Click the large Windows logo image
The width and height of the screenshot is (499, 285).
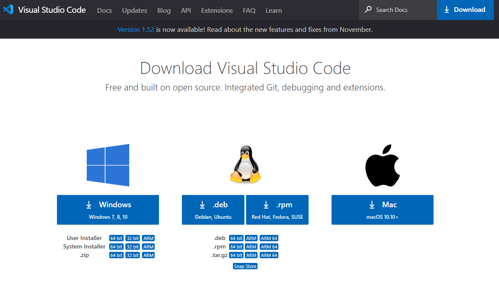pos(108,165)
